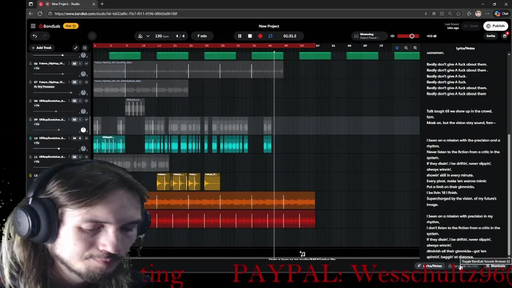
Task: Click timeline ruler at bar 57
Action: (x=318, y=46)
